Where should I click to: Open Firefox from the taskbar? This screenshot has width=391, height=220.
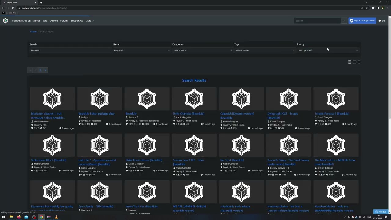point(19,217)
